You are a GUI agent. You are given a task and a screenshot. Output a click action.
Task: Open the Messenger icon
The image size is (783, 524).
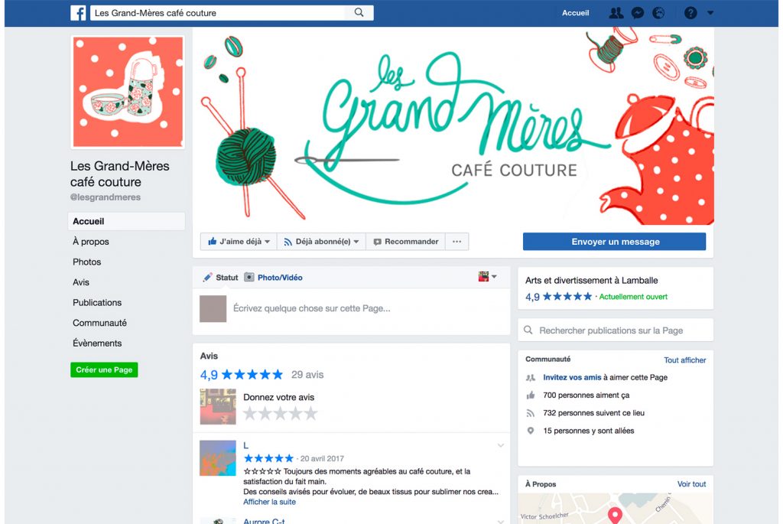click(638, 13)
